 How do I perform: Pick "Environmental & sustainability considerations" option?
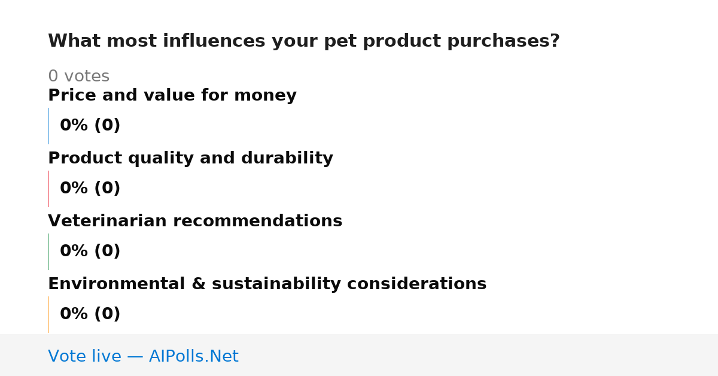pos(267,284)
